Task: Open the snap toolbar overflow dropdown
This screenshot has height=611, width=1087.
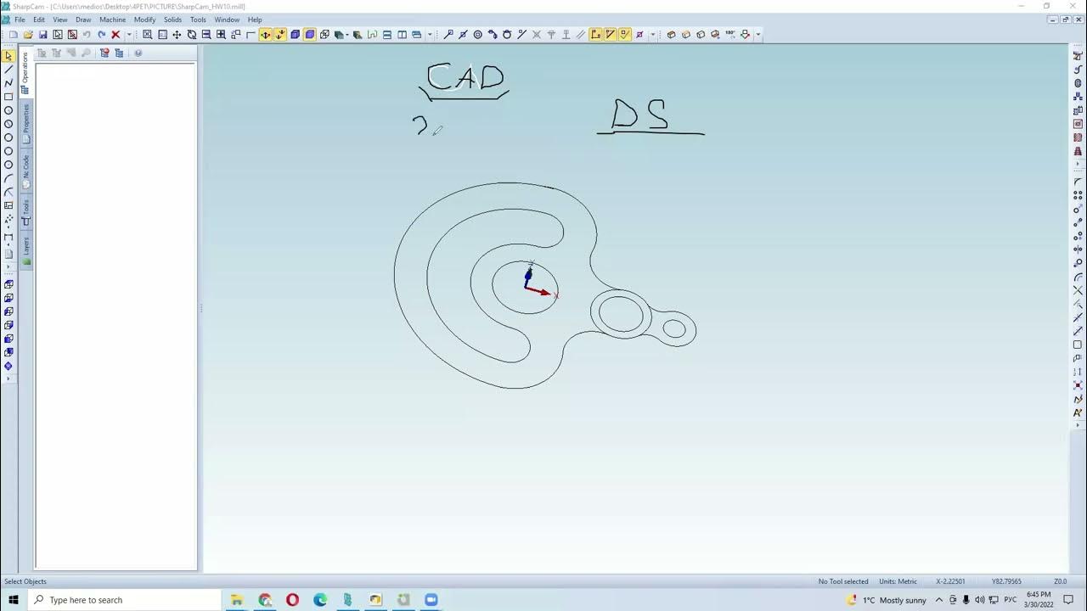Action: point(652,35)
